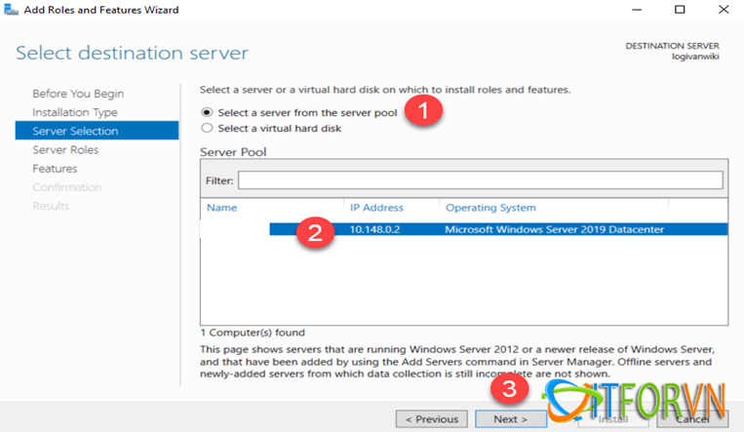
Task: Choose the virtual hard disk option
Action: [x=207, y=128]
